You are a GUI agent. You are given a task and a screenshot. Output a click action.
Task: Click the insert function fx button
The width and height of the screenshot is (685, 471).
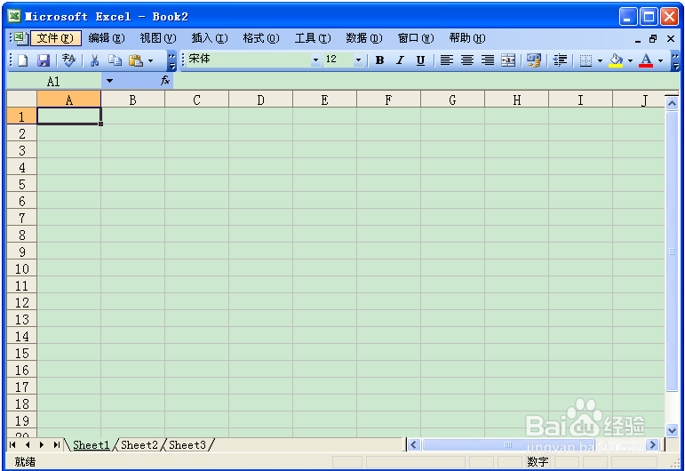point(165,80)
